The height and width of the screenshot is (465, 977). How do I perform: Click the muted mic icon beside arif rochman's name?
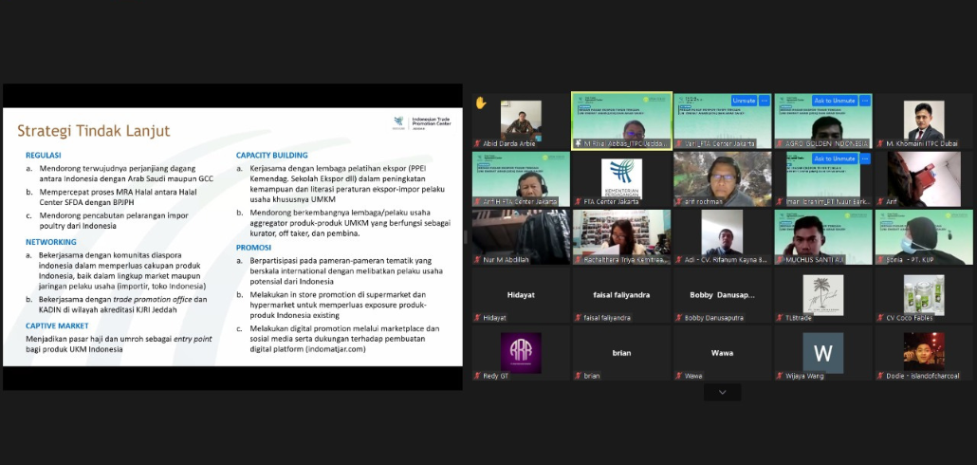[679, 201]
